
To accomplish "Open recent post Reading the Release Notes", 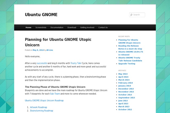I will pos(130,47).
